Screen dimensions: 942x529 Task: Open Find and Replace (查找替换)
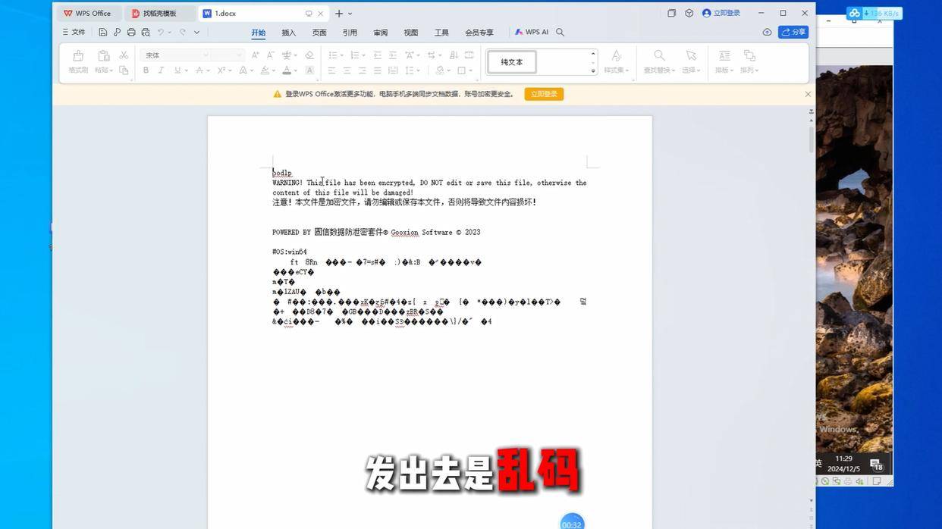pos(659,62)
